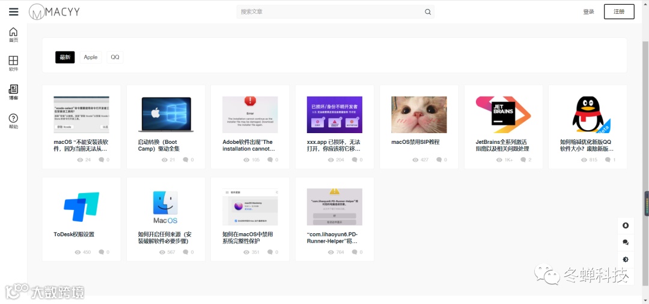Open article macOS禁用SIP教程

415,142
